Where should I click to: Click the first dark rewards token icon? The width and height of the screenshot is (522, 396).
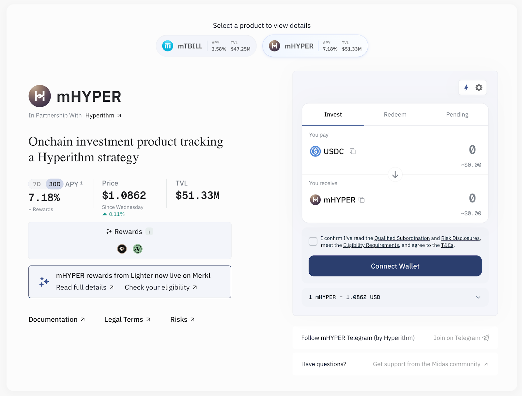pyautogui.click(x=122, y=249)
